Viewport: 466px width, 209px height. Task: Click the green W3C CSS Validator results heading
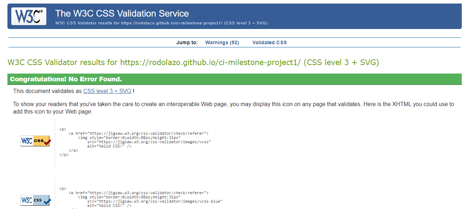pos(193,63)
